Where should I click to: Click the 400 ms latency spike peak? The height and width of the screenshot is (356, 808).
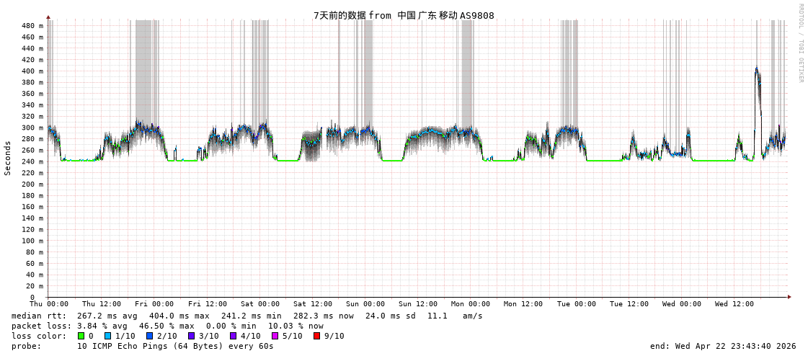coord(757,69)
